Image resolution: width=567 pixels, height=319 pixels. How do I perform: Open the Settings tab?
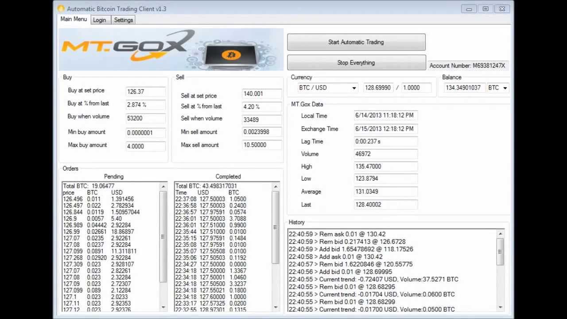point(124,20)
